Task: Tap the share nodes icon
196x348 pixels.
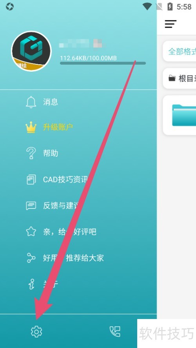Action: pyautogui.click(x=31, y=258)
